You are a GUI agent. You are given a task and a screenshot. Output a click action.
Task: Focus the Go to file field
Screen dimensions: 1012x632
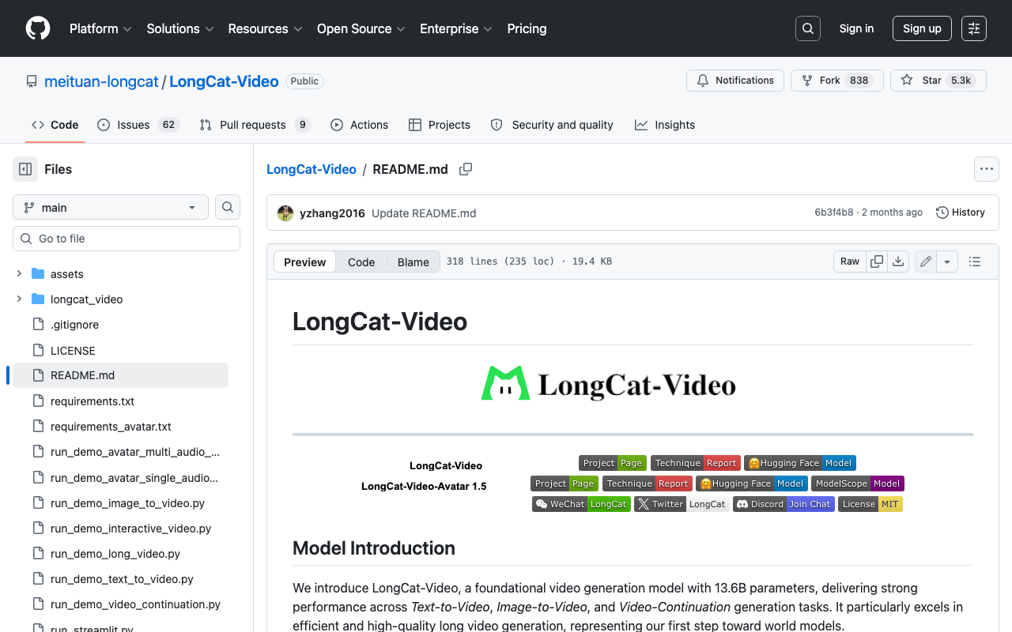(x=126, y=239)
